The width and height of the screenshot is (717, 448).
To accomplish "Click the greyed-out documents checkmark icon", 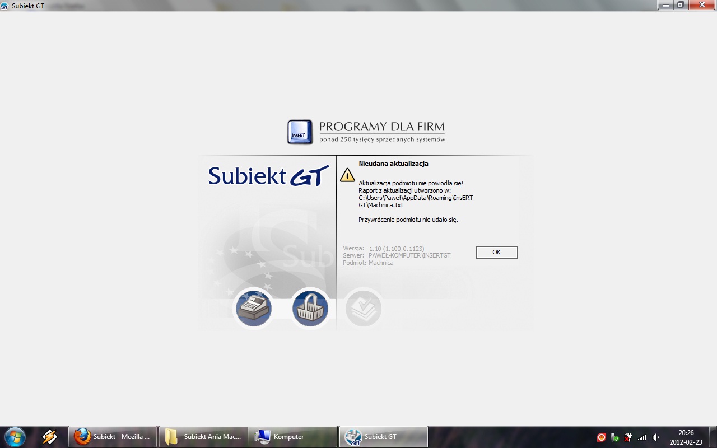I will (364, 308).
